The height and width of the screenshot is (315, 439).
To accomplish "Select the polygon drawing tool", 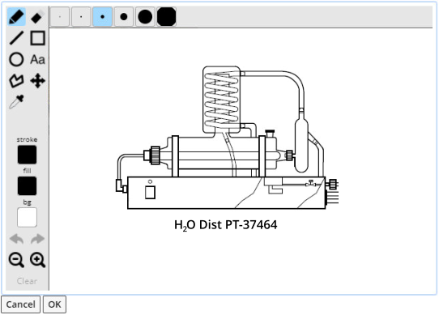I will click(x=16, y=81).
